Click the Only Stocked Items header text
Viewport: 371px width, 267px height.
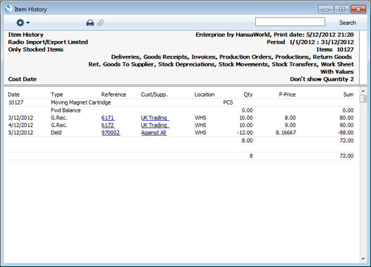coord(36,49)
